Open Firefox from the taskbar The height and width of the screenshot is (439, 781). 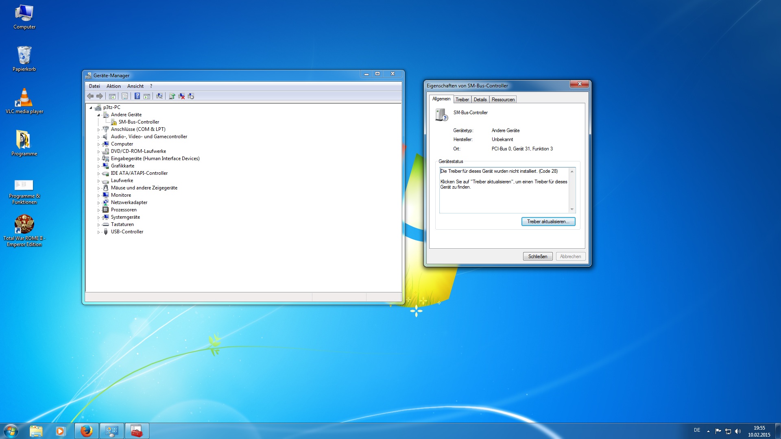[x=86, y=431]
